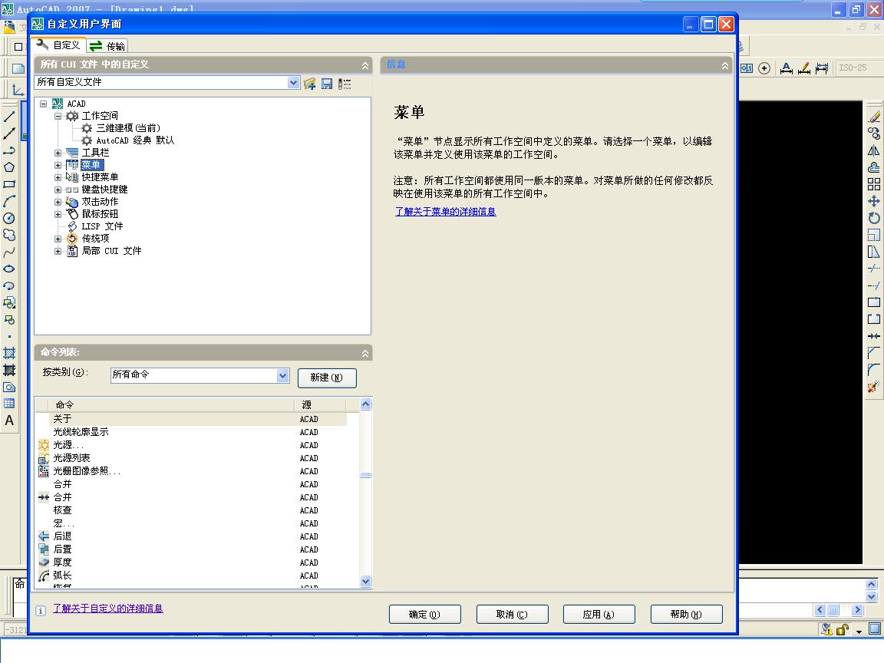
Task: Collapse the 信息 panel
Action: (x=725, y=66)
